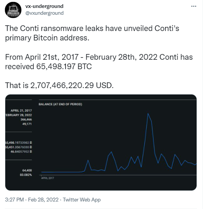Open the tweet's three-dot more menu
Viewport: 203px width, 209px height.
tap(194, 6)
